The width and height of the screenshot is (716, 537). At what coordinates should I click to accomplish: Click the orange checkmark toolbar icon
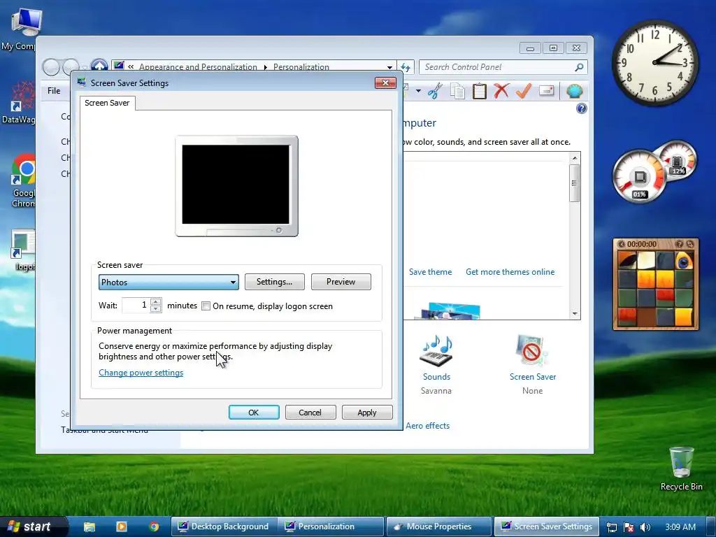tap(523, 90)
